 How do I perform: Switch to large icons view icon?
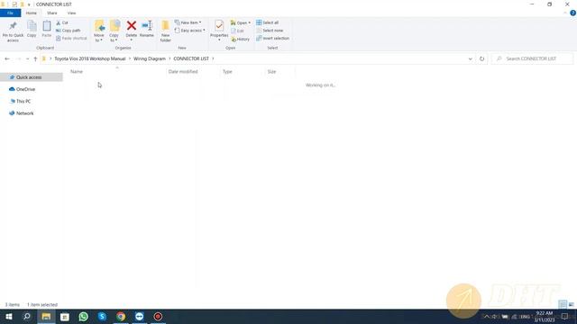tap(571, 304)
